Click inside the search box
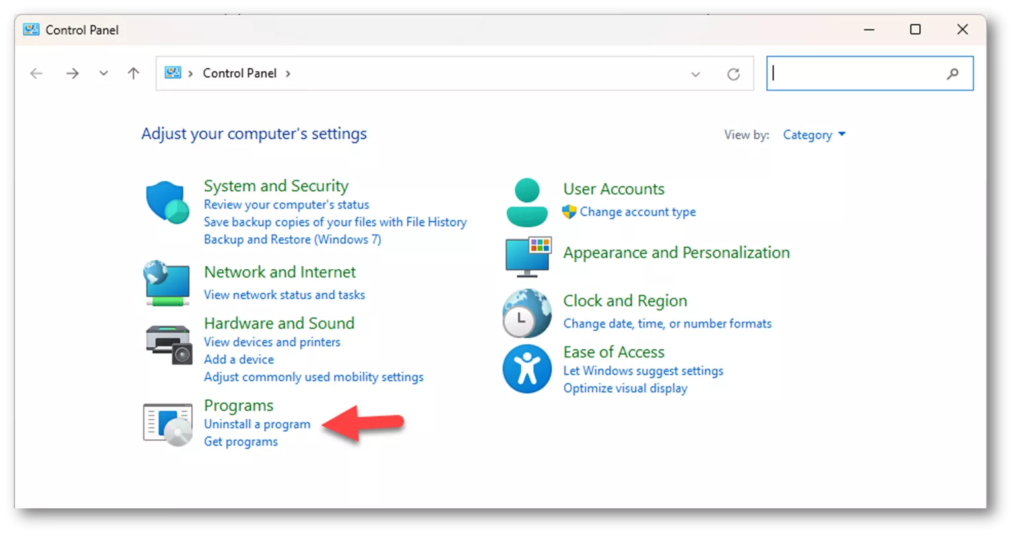 (x=858, y=73)
